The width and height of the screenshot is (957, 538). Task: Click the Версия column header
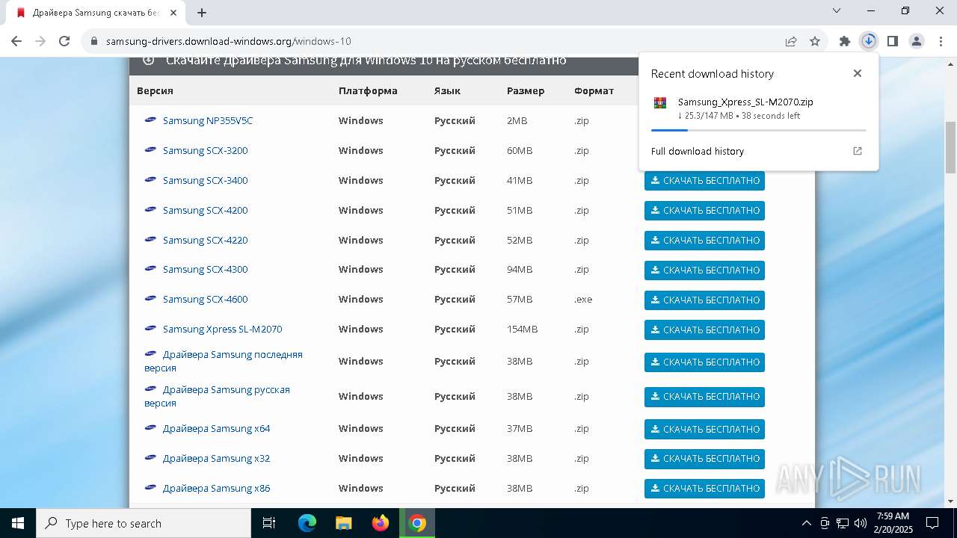pos(155,90)
